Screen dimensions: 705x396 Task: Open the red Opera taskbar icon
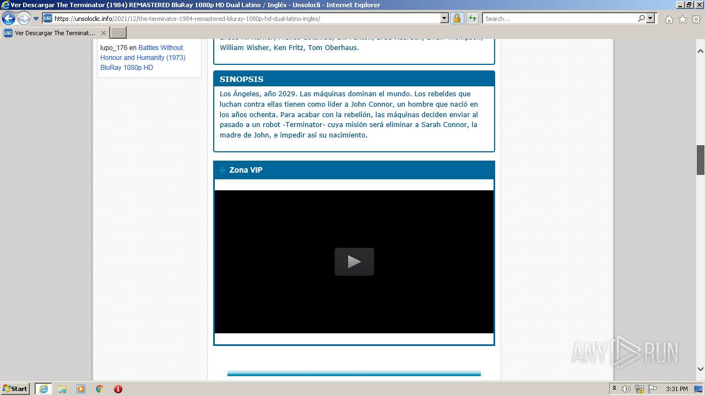point(118,389)
